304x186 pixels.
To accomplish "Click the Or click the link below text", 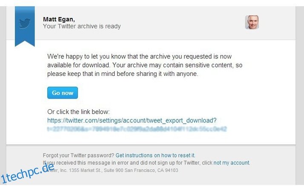I will pyautogui.click(x=78, y=112).
